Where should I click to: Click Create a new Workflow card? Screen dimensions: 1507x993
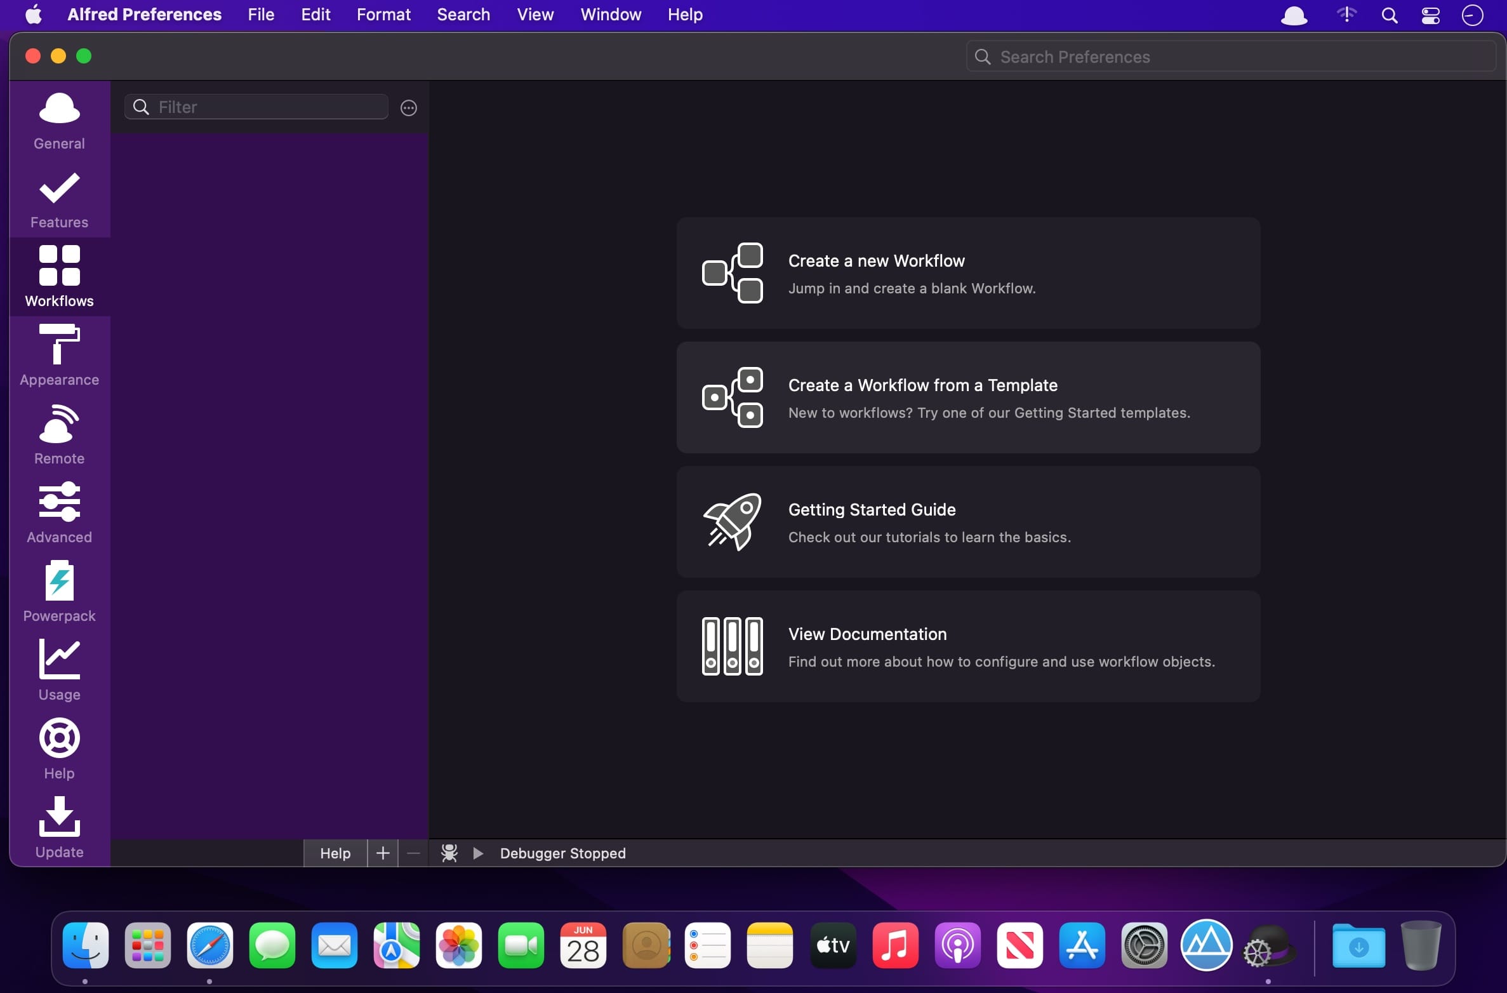[x=968, y=273]
